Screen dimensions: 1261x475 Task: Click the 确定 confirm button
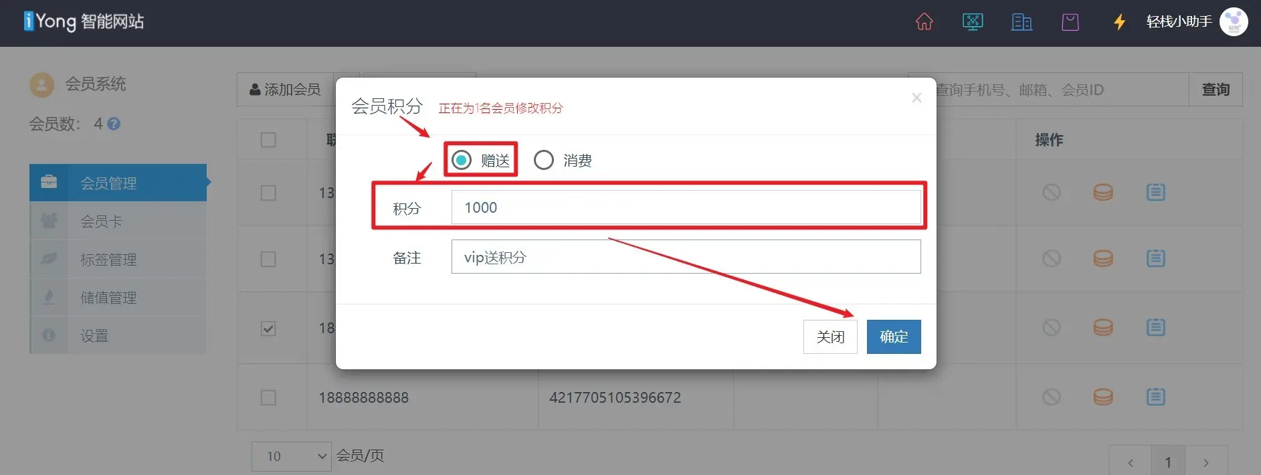click(894, 337)
